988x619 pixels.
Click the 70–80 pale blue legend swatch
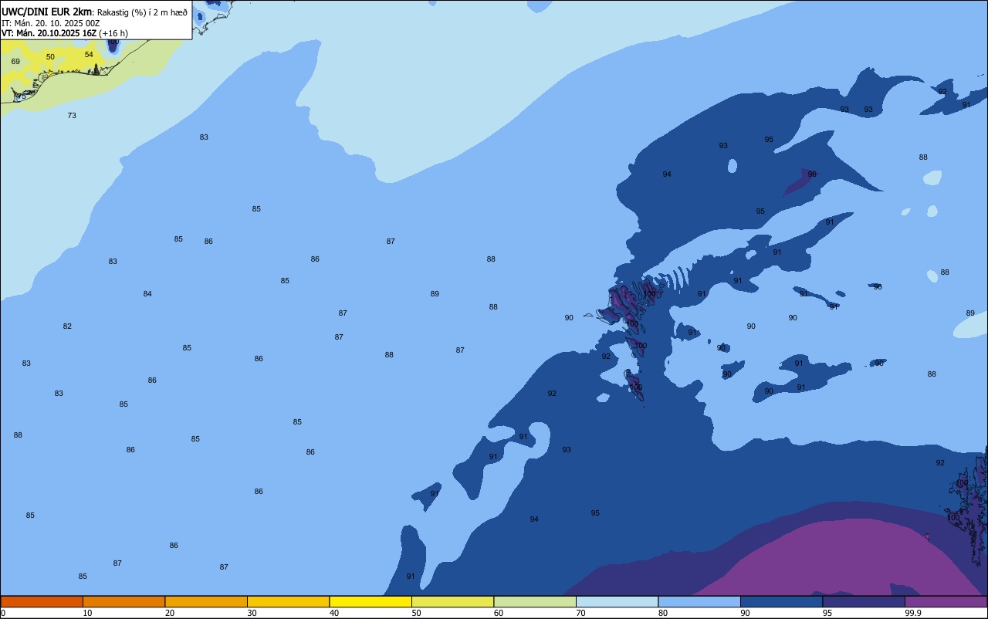coord(617,601)
